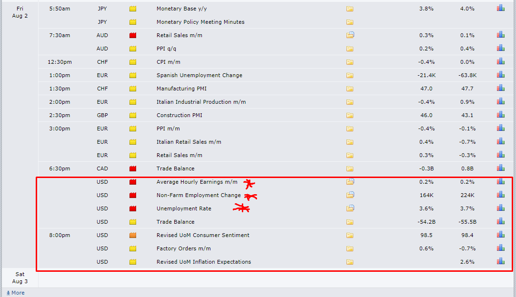Select the 164K forecast value

[x=427, y=195]
